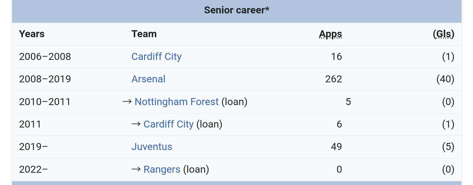Click the Years column header
Image resolution: width=473 pixels, height=185 pixels.
32,34
